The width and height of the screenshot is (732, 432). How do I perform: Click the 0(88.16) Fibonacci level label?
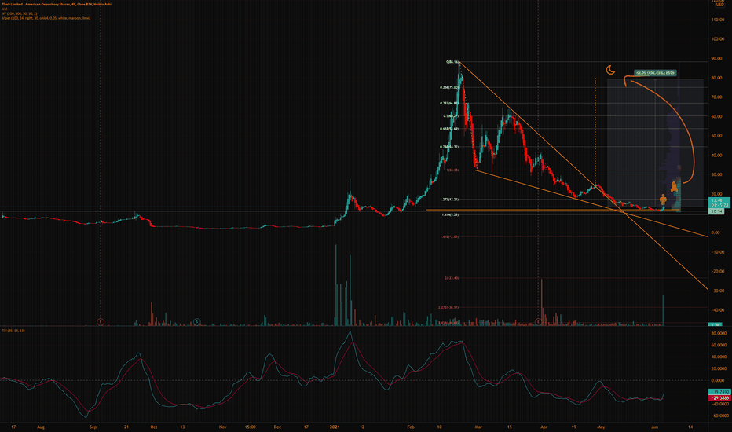[452, 62]
